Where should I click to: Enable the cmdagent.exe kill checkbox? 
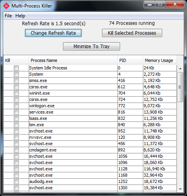(16, 150)
